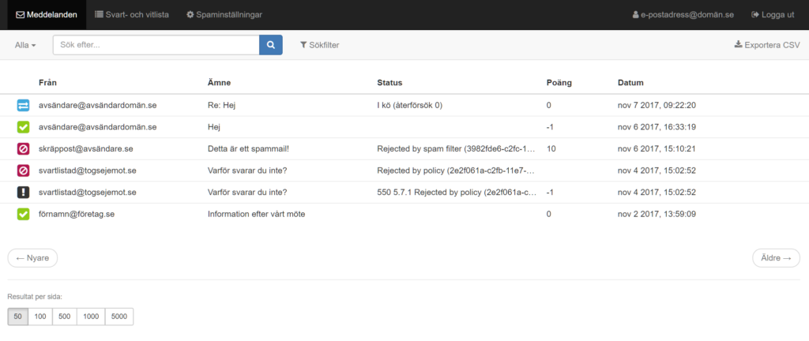Click the Status column header
Viewport: 809px width, 341px height.
point(389,83)
